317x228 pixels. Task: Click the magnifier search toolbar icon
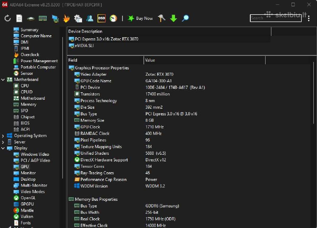point(185,18)
